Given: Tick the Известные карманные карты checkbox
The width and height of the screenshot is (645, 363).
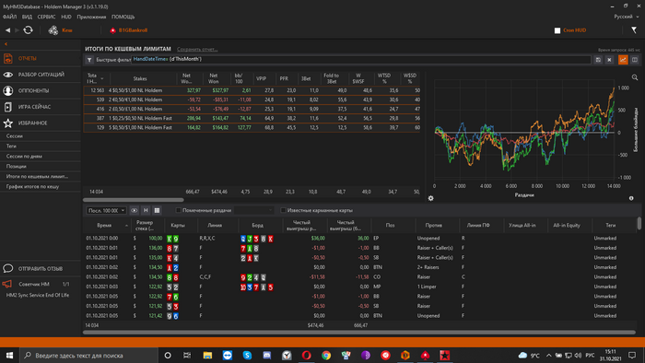Looking at the screenshot, I should [283, 210].
